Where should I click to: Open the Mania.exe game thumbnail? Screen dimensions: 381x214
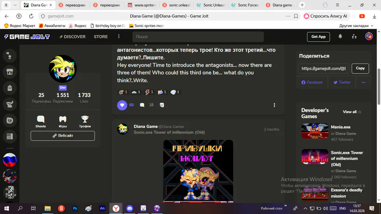tap(315, 131)
